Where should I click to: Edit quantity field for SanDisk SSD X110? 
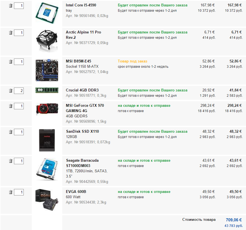[19, 132]
